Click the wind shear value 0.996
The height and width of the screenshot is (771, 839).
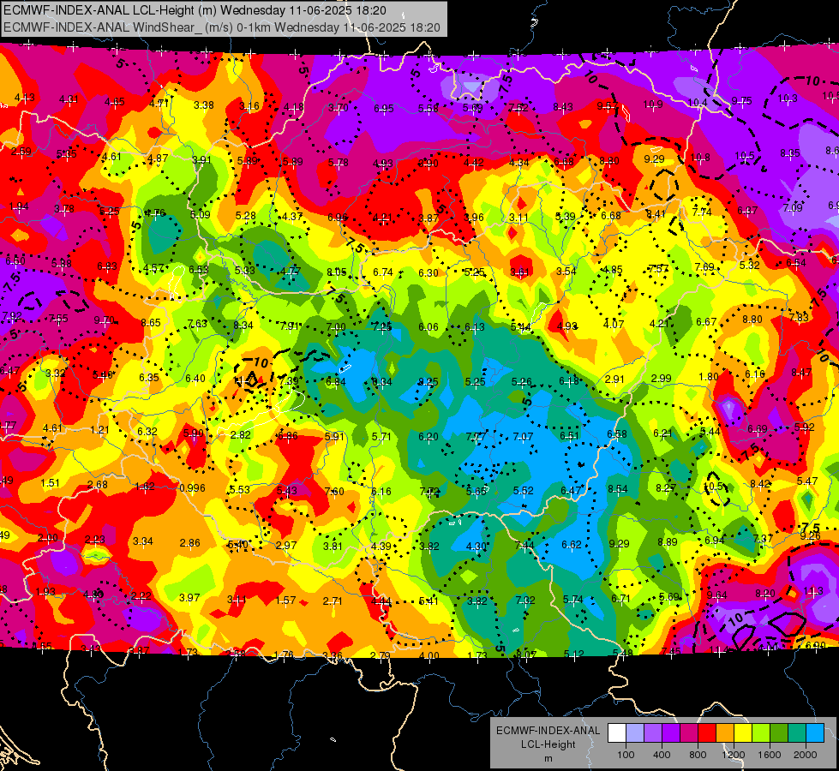click(x=193, y=488)
